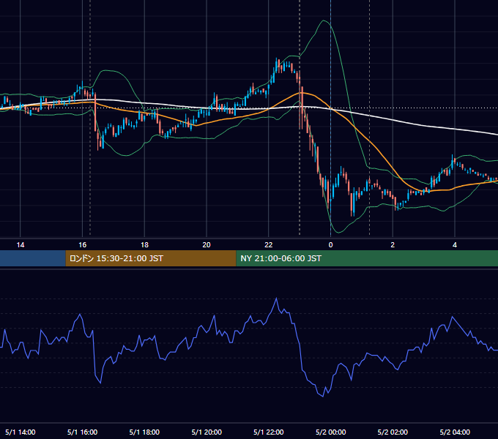The width and height of the screenshot is (498, 439).
Task: Click the oscillator peak near 22:00
Action: pyautogui.click(x=276, y=299)
